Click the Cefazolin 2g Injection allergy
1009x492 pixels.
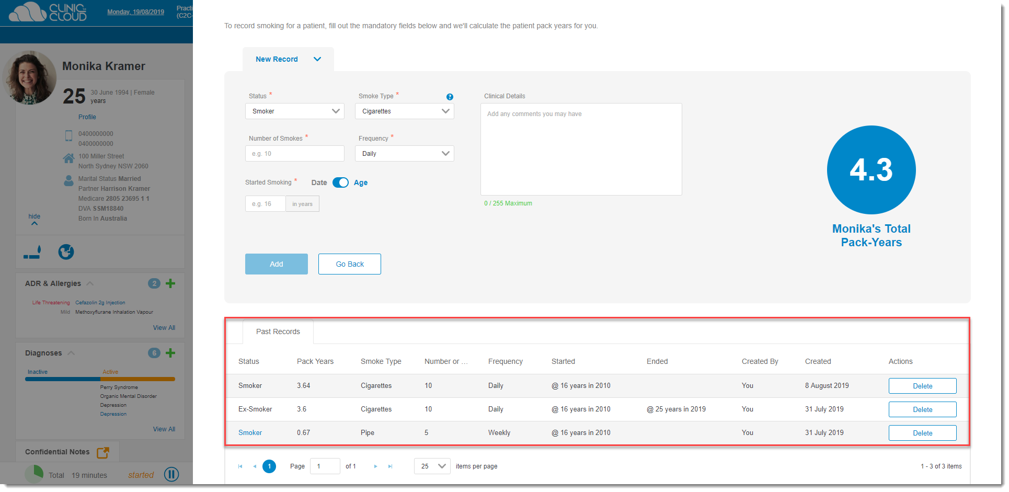point(100,303)
